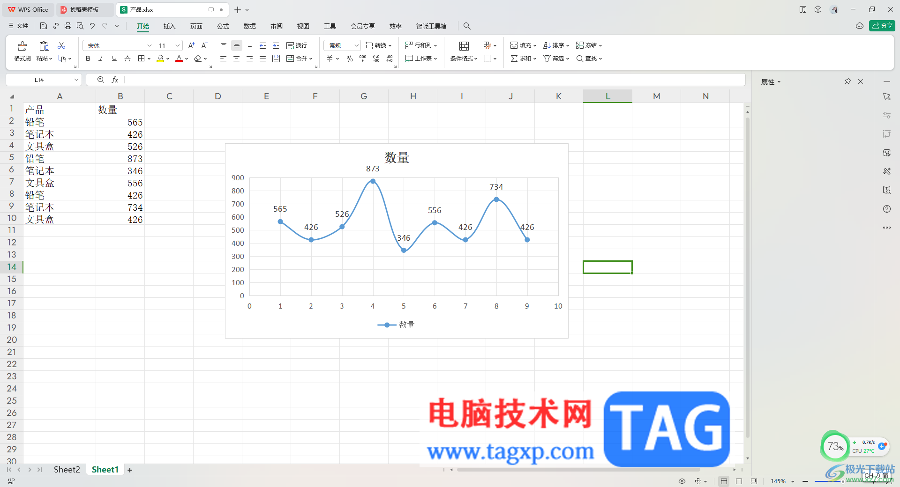
Task: Click the yellow fill color swatch
Action: [x=160, y=59]
